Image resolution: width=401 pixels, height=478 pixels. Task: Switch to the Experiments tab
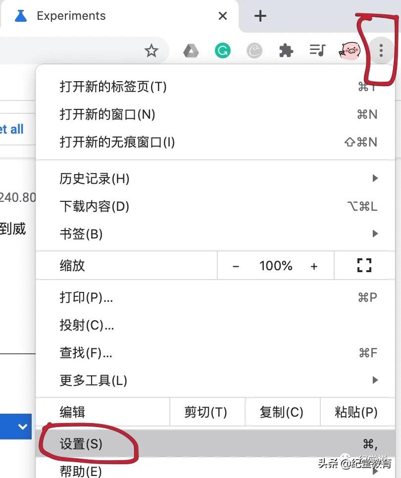71,16
